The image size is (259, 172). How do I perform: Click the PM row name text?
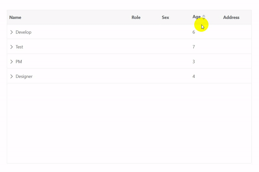pos(19,62)
